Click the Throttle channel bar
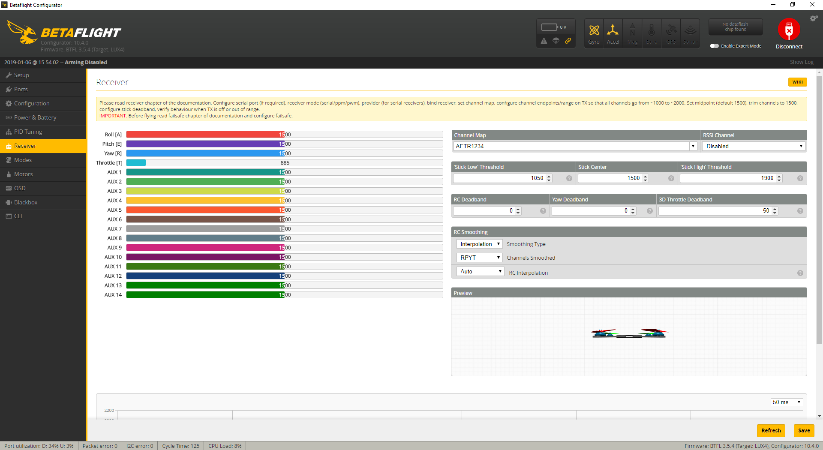823x450 pixels. point(284,163)
